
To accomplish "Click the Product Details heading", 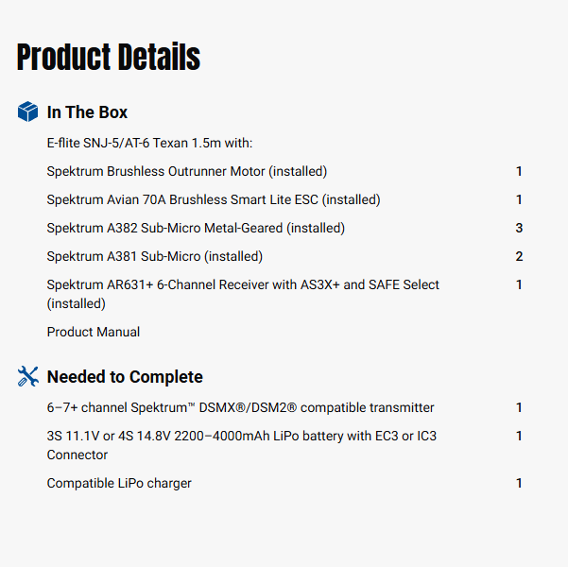I will (109, 58).
